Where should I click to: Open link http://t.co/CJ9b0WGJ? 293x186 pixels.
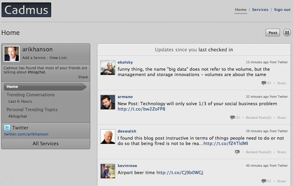180,173
